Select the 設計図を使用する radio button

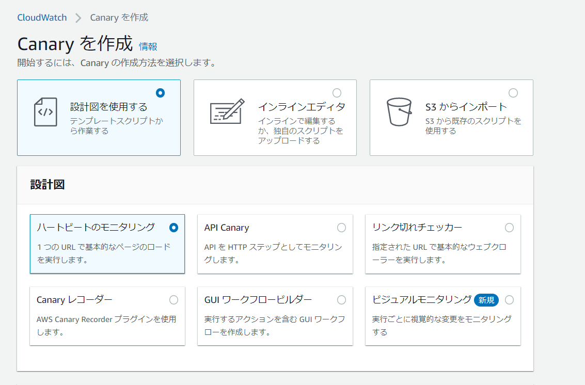[160, 93]
